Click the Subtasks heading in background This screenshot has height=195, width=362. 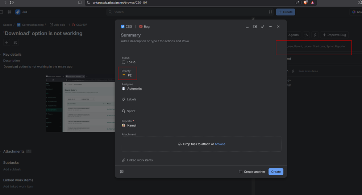tap(11, 162)
